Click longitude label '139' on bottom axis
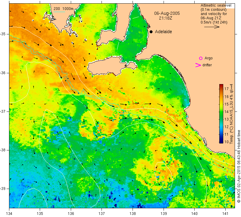 164,214
